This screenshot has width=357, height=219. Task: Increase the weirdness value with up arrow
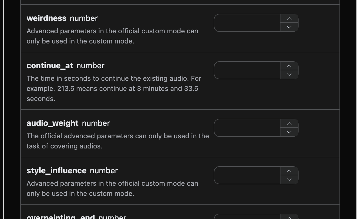point(289,19)
